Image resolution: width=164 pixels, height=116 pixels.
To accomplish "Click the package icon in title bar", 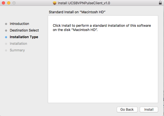I will coord(54,3).
